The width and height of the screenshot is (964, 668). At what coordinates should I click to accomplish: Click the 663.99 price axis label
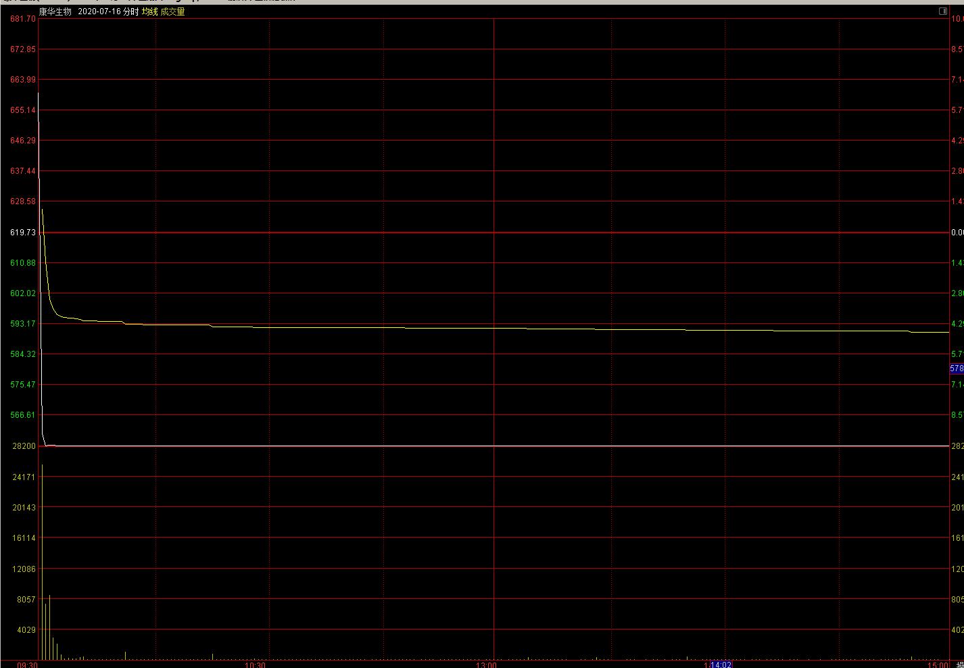pyautogui.click(x=23, y=80)
